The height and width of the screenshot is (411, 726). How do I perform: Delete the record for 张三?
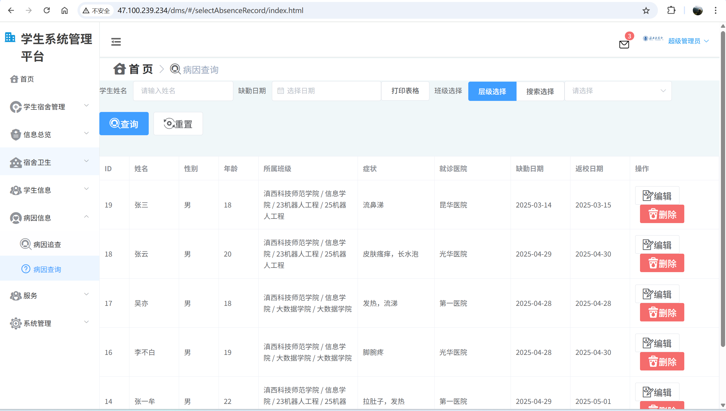(662, 214)
